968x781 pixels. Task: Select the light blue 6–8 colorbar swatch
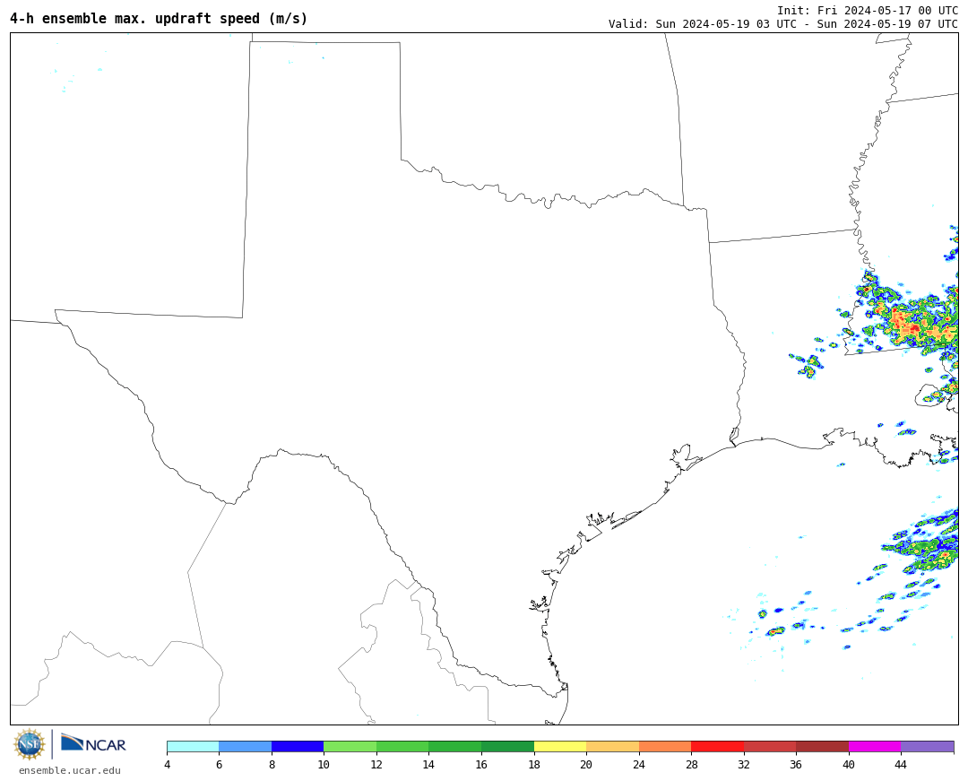click(245, 746)
